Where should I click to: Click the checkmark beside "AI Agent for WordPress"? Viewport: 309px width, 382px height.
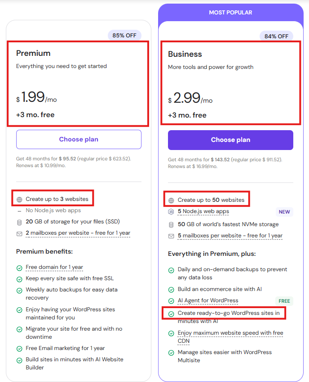click(171, 300)
